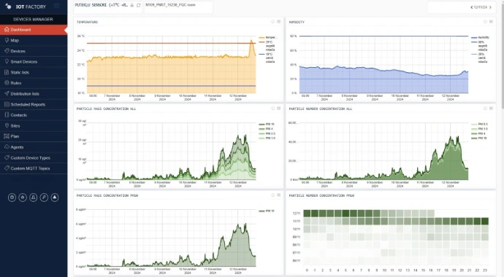Click the table icon in Humidity panel header
Image resolution: width=504 pixels, height=277 pixels.
pyautogui.click(x=491, y=22)
